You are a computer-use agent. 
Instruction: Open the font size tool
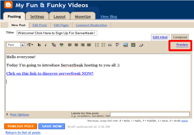(x=30, y=45)
